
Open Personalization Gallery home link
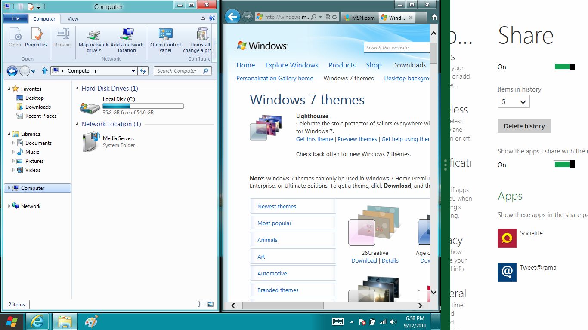coord(275,78)
